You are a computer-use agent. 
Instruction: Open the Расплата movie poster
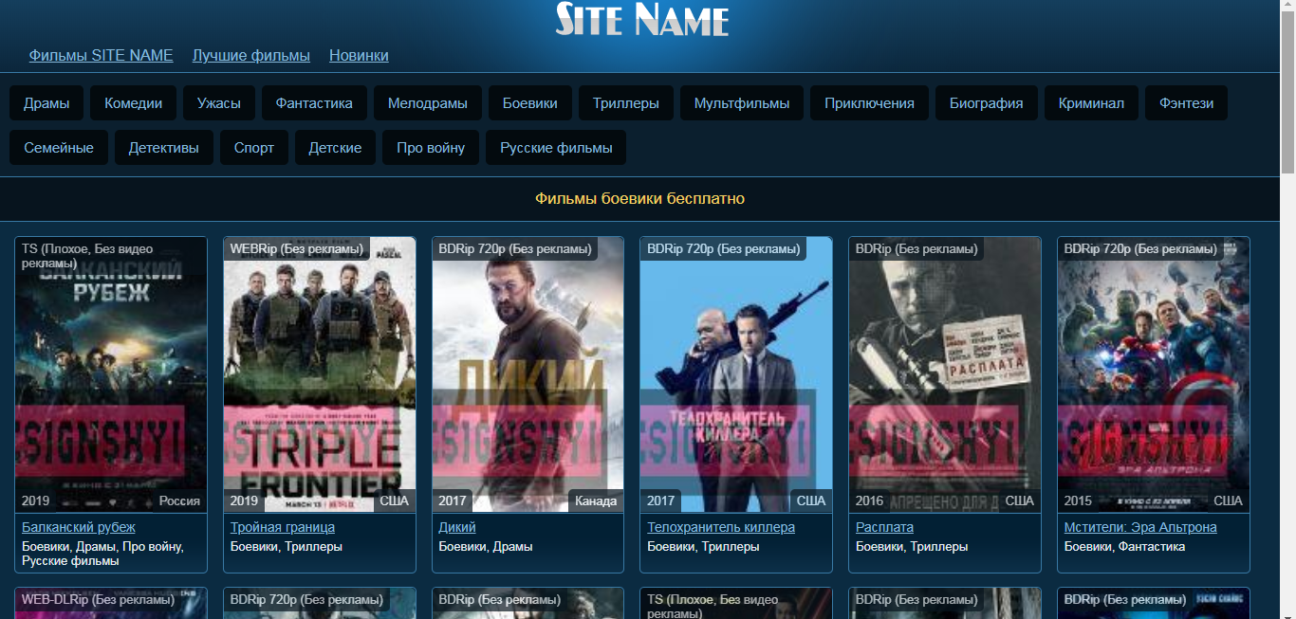tap(945, 374)
